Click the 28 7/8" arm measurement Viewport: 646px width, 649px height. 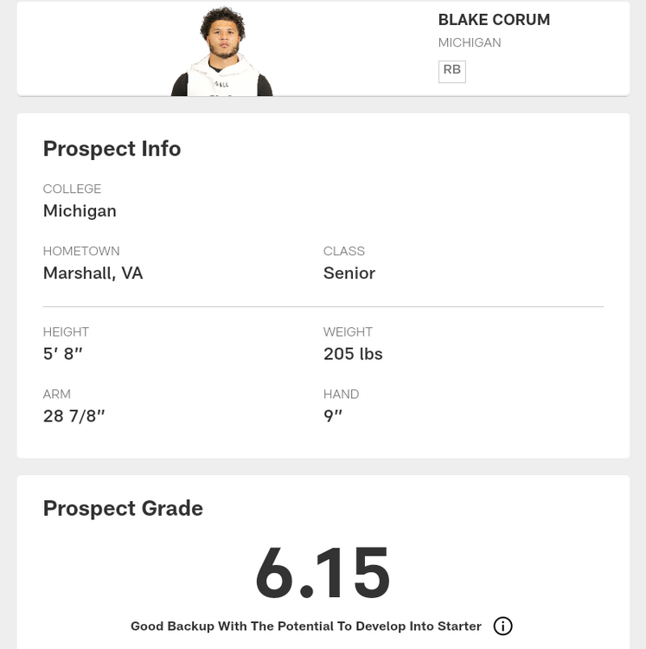pos(74,416)
